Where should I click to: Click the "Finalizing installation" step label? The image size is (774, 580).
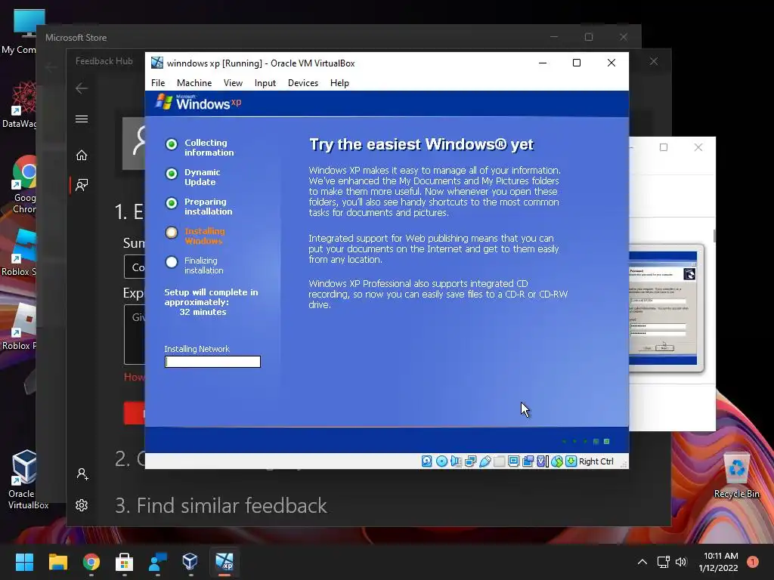click(204, 265)
